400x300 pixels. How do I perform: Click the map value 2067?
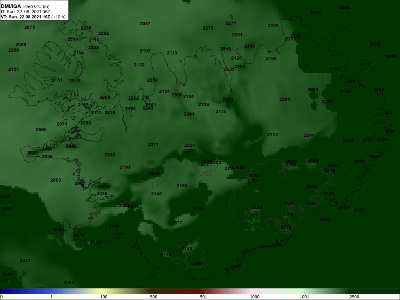pyautogui.click(x=145, y=24)
